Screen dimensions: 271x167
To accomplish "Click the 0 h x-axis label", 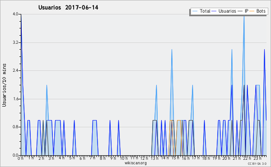I will [21, 158].
